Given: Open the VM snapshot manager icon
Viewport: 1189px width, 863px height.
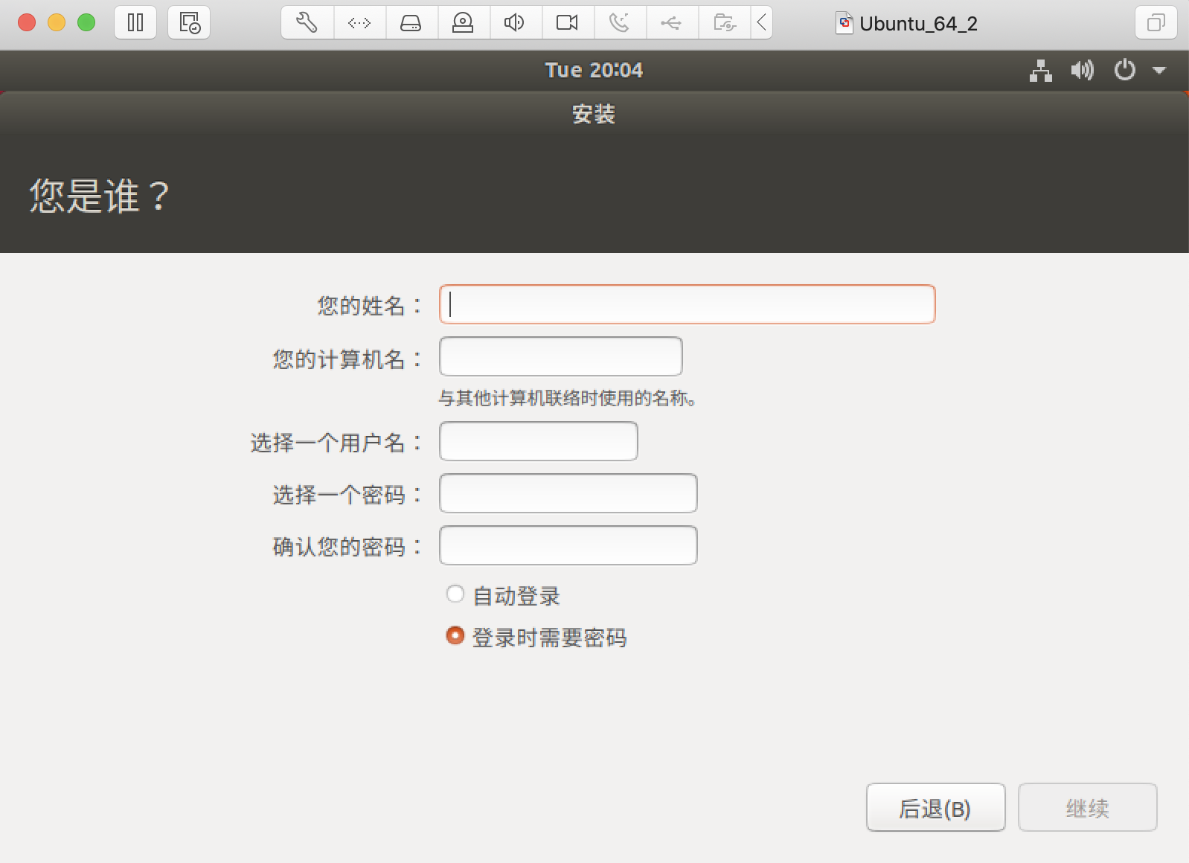Looking at the screenshot, I should pyautogui.click(x=189, y=22).
